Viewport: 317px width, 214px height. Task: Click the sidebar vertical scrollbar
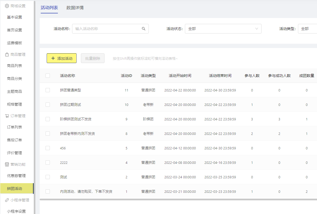pos(35,107)
